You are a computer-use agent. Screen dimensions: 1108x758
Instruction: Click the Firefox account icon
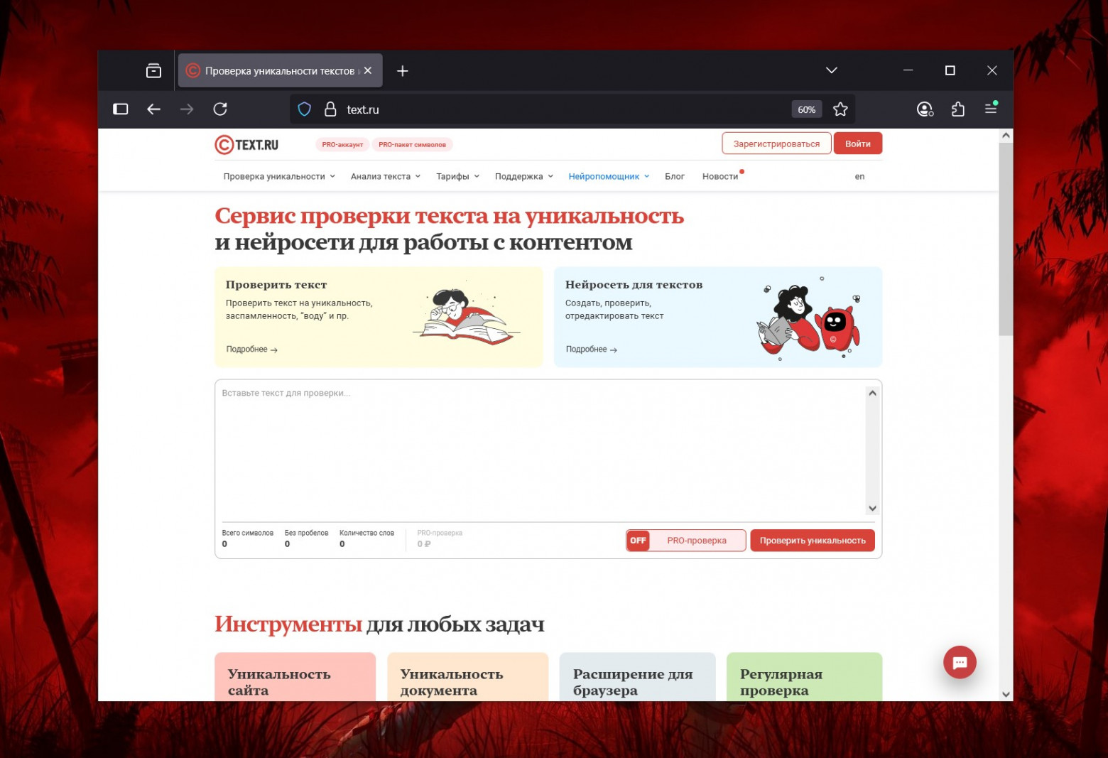(x=923, y=109)
